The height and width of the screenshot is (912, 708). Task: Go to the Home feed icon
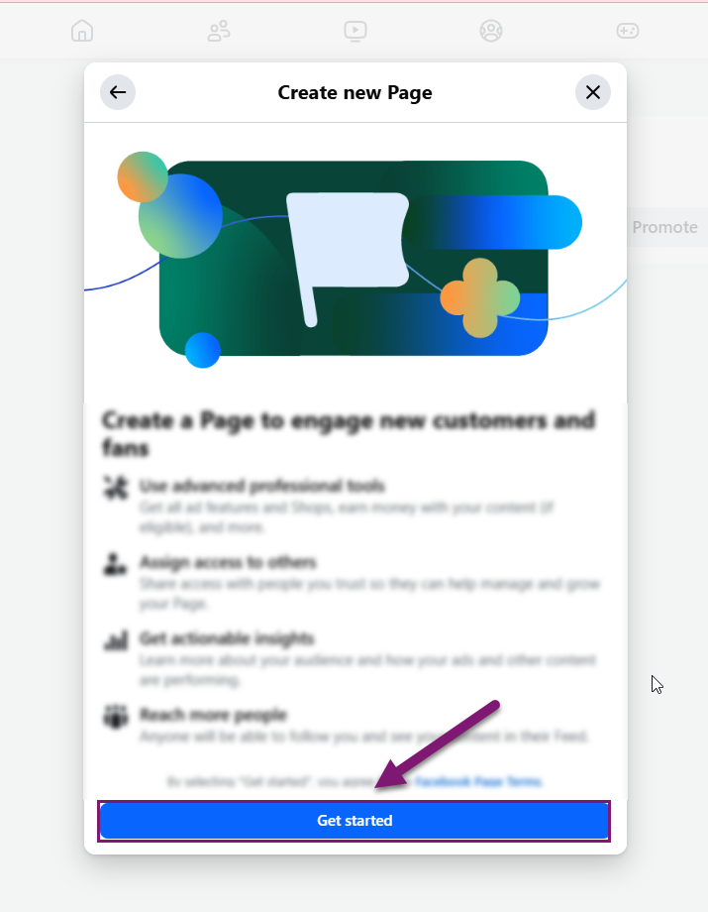coord(82,31)
